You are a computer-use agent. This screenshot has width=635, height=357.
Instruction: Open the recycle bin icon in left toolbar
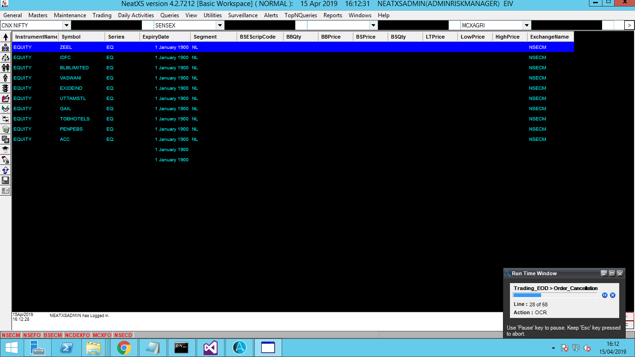coord(6,129)
